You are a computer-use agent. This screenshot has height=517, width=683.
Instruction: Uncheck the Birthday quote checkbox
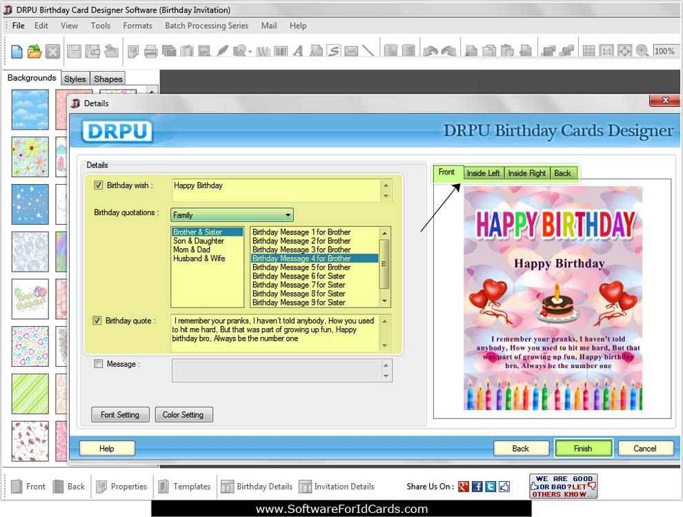point(97,321)
